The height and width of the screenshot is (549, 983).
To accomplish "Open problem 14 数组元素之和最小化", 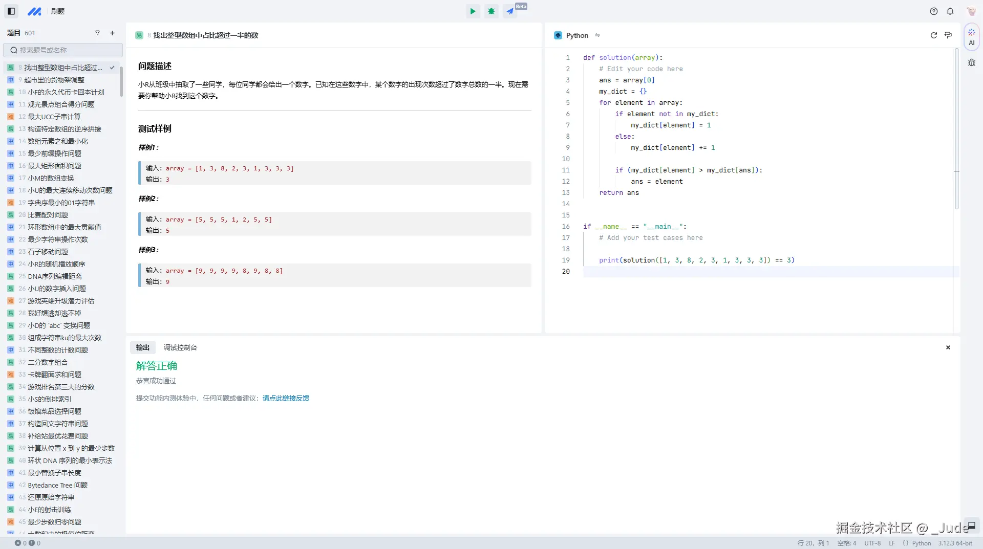I will tap(61, 141).
